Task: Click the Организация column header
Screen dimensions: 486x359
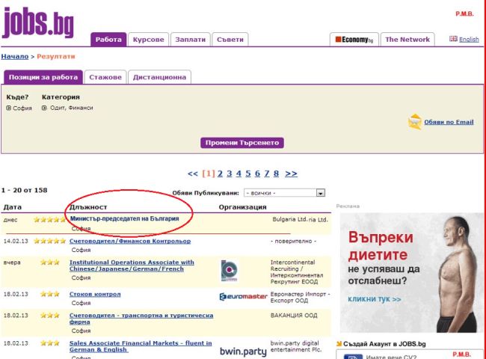Action: [x=243, y=207]
